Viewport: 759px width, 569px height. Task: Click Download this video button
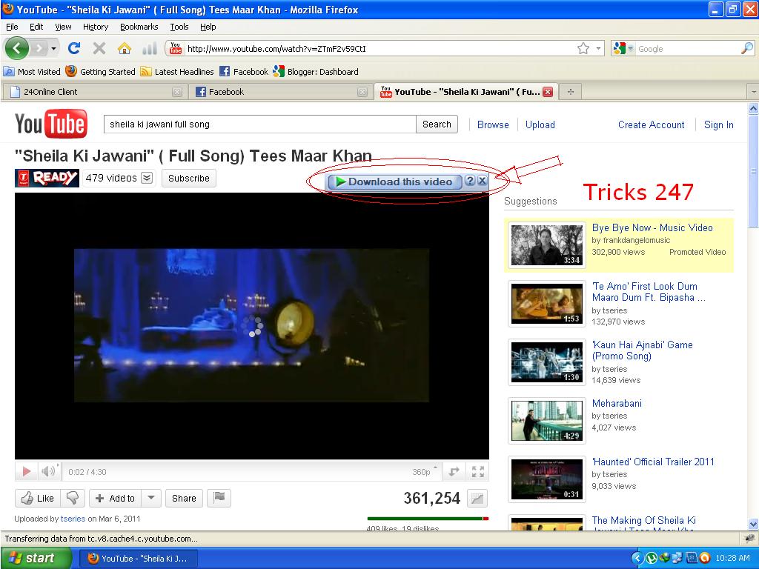tap(395, 182)
